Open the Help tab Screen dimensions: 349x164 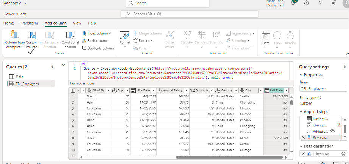pyautogui.click(x=92, y=23)
